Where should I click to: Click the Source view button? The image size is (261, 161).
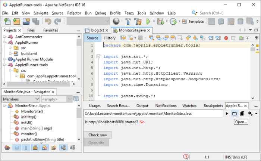coord(92,38)
